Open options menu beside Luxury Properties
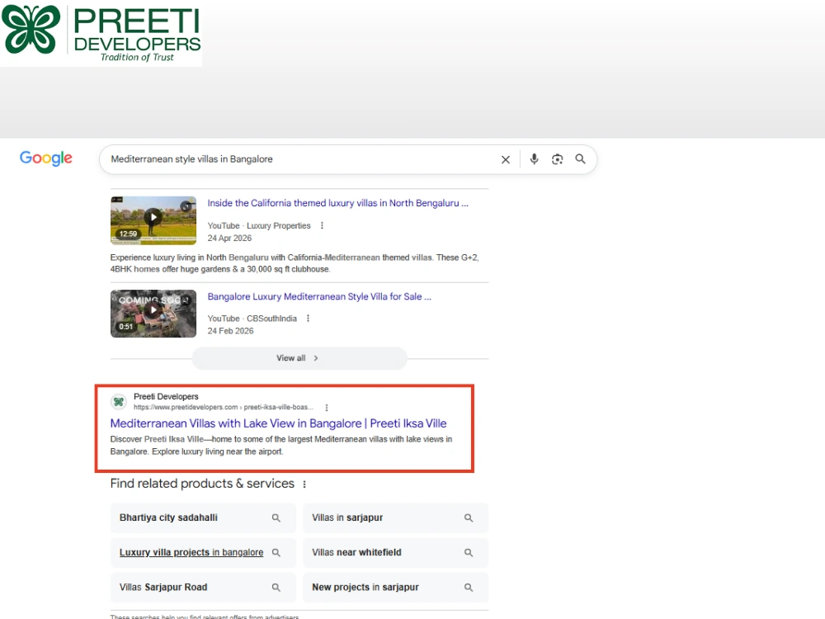 [x=322, y=226]
